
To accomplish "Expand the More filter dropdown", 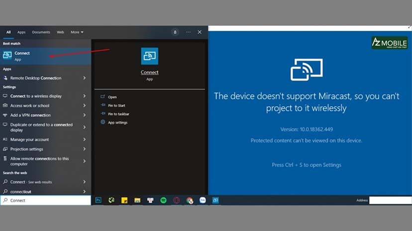I will (77, 32).
